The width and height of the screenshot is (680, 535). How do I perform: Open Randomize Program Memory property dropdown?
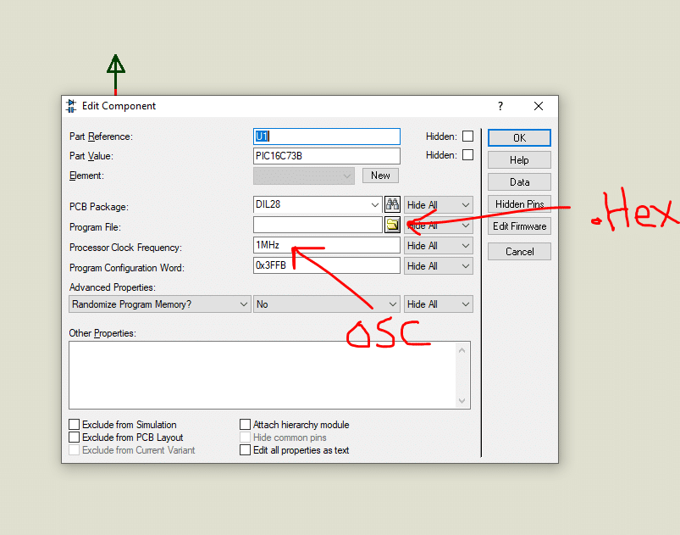click(x=159, y=304)
